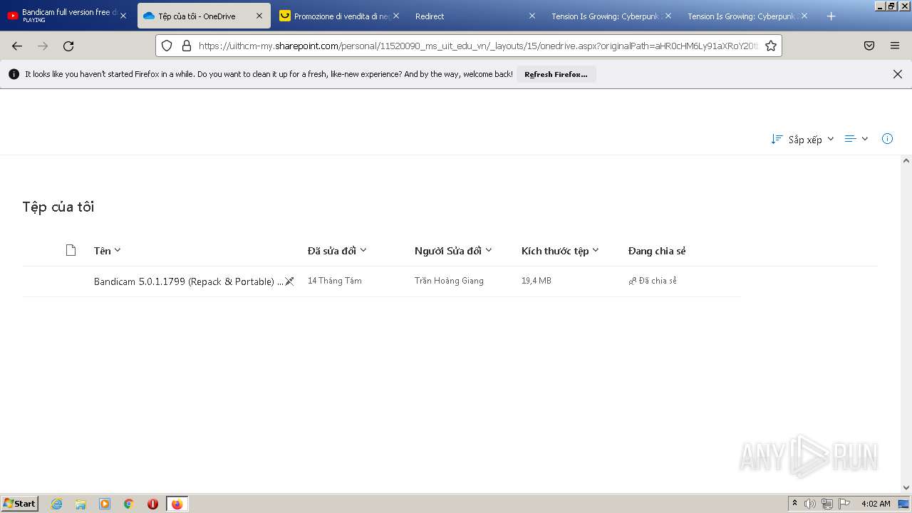Image resolution: width=912 pixels, height=513 pixels.
Task: Click the 19,4 MB file size cell
Action: [x=537, y=281]
